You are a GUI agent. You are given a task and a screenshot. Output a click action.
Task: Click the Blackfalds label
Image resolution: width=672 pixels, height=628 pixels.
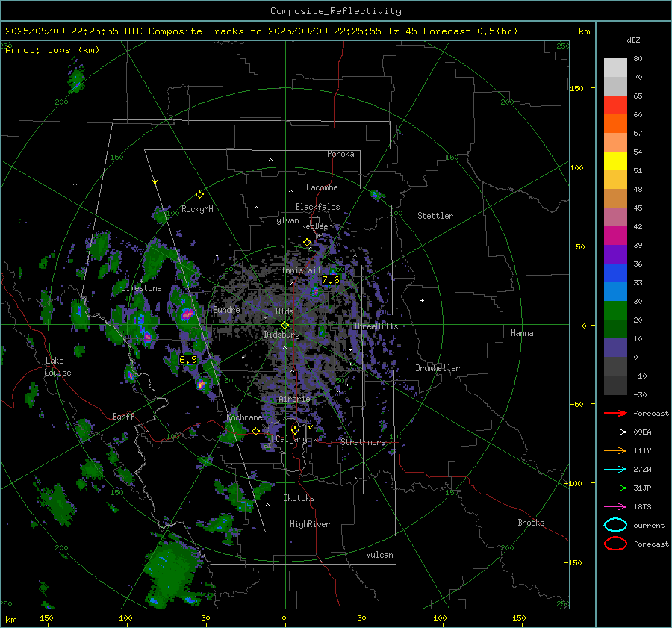tap(317, 207)
